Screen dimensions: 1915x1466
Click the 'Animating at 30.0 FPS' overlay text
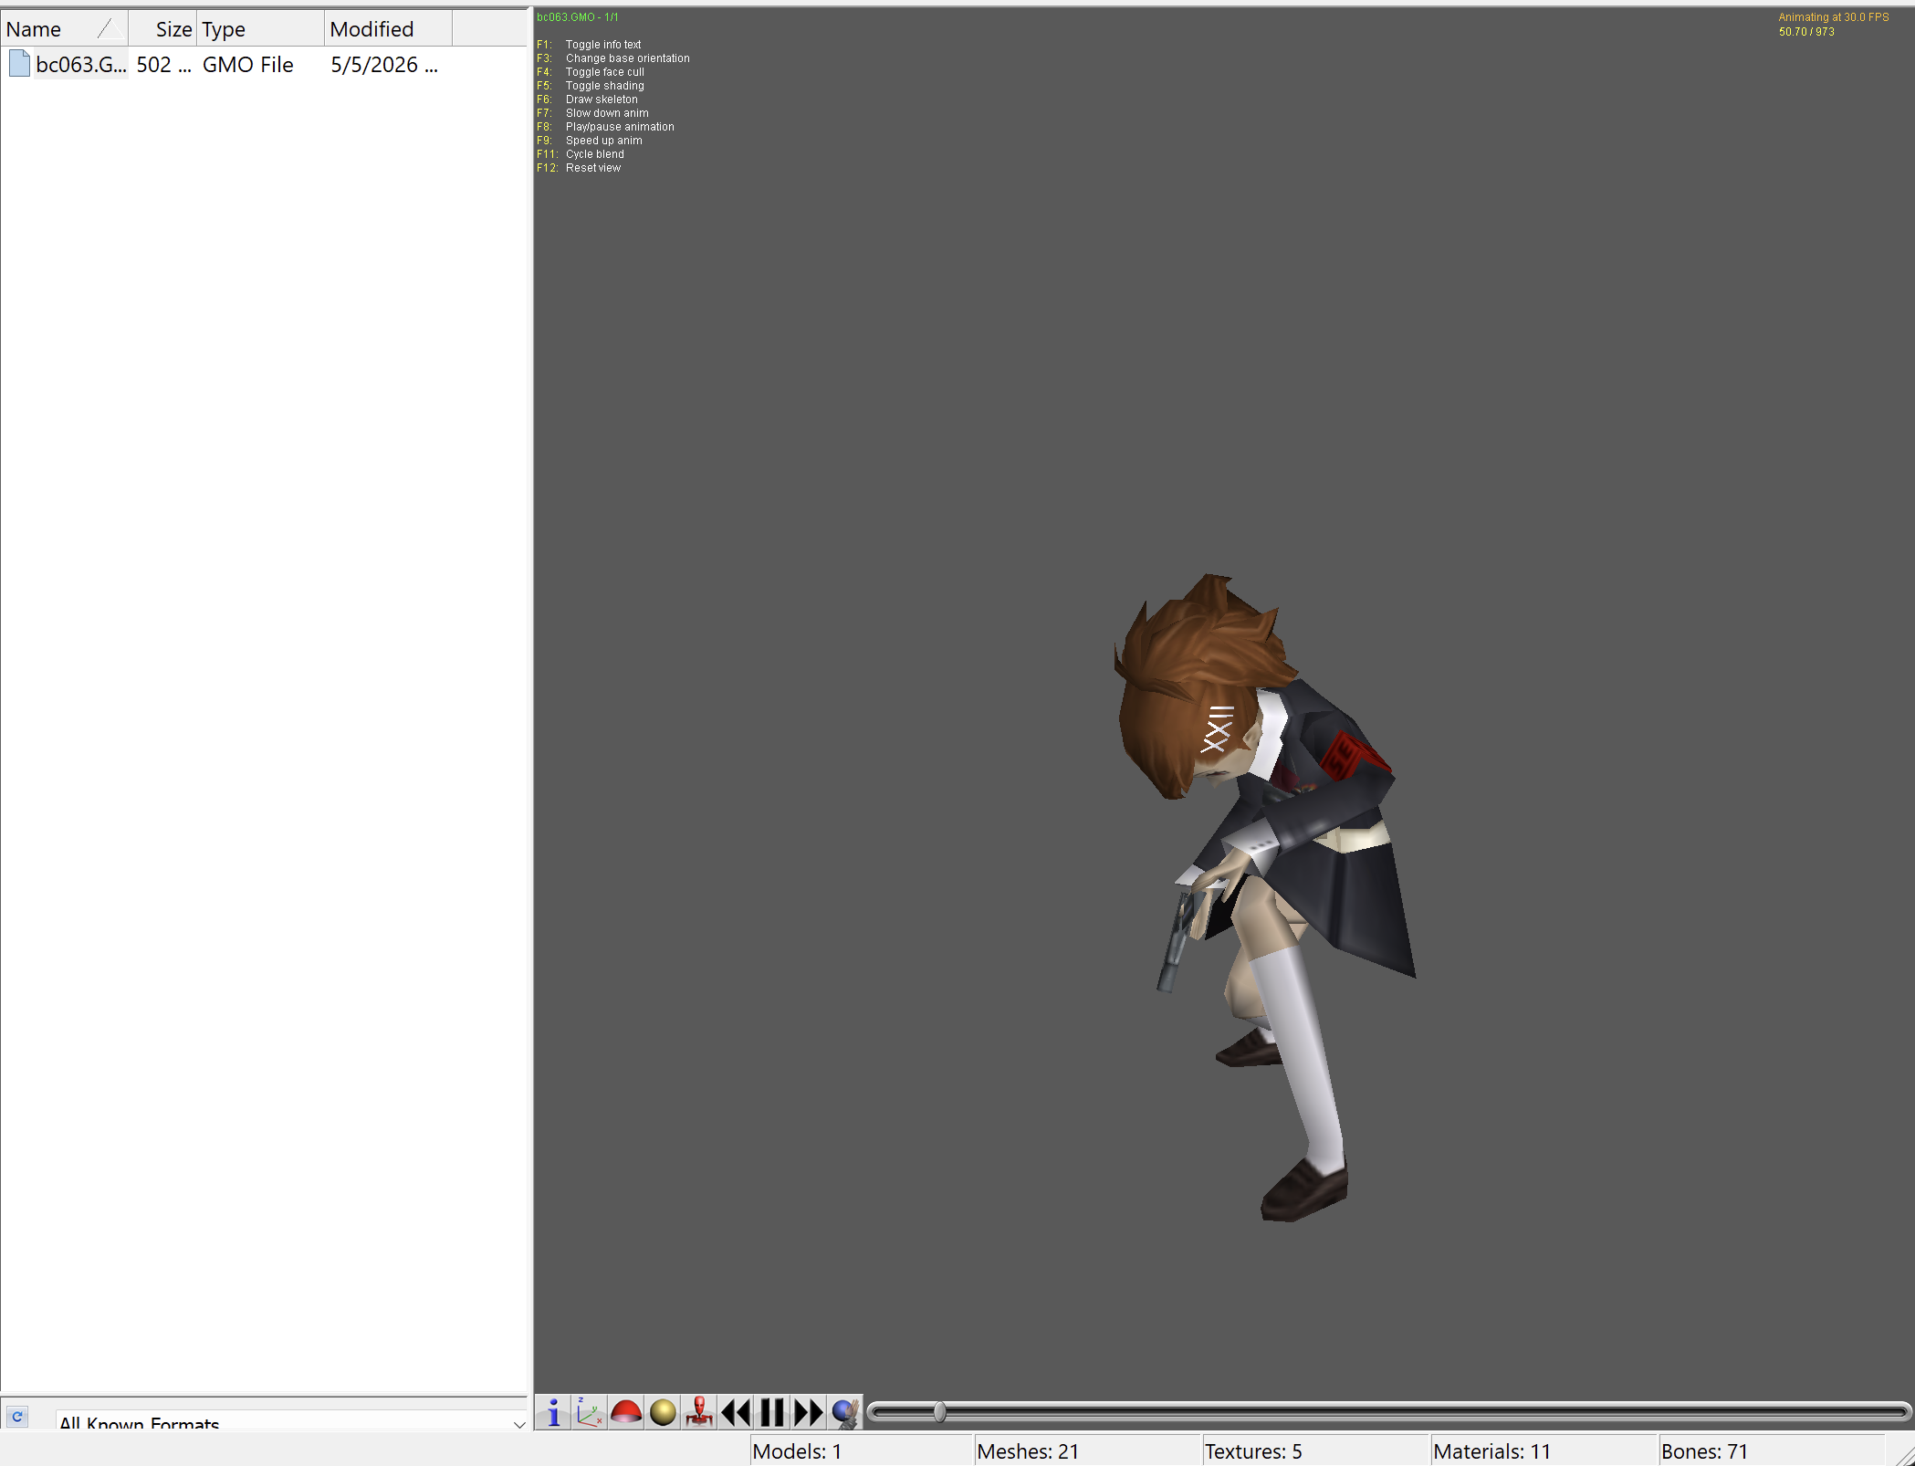click(1833, 17)
